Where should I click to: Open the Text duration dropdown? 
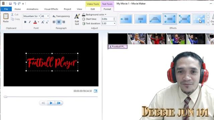coord(114,23)
